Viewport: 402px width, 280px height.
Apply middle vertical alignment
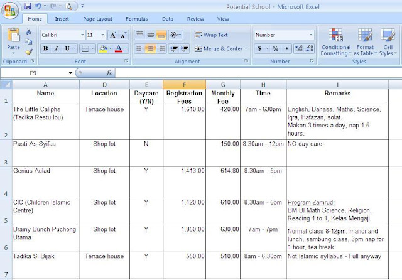[x=151, y=35]
